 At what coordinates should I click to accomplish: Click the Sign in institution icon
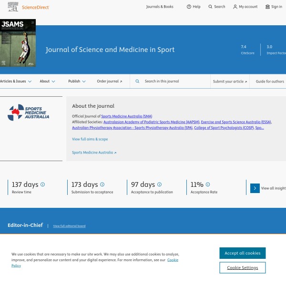267,7
